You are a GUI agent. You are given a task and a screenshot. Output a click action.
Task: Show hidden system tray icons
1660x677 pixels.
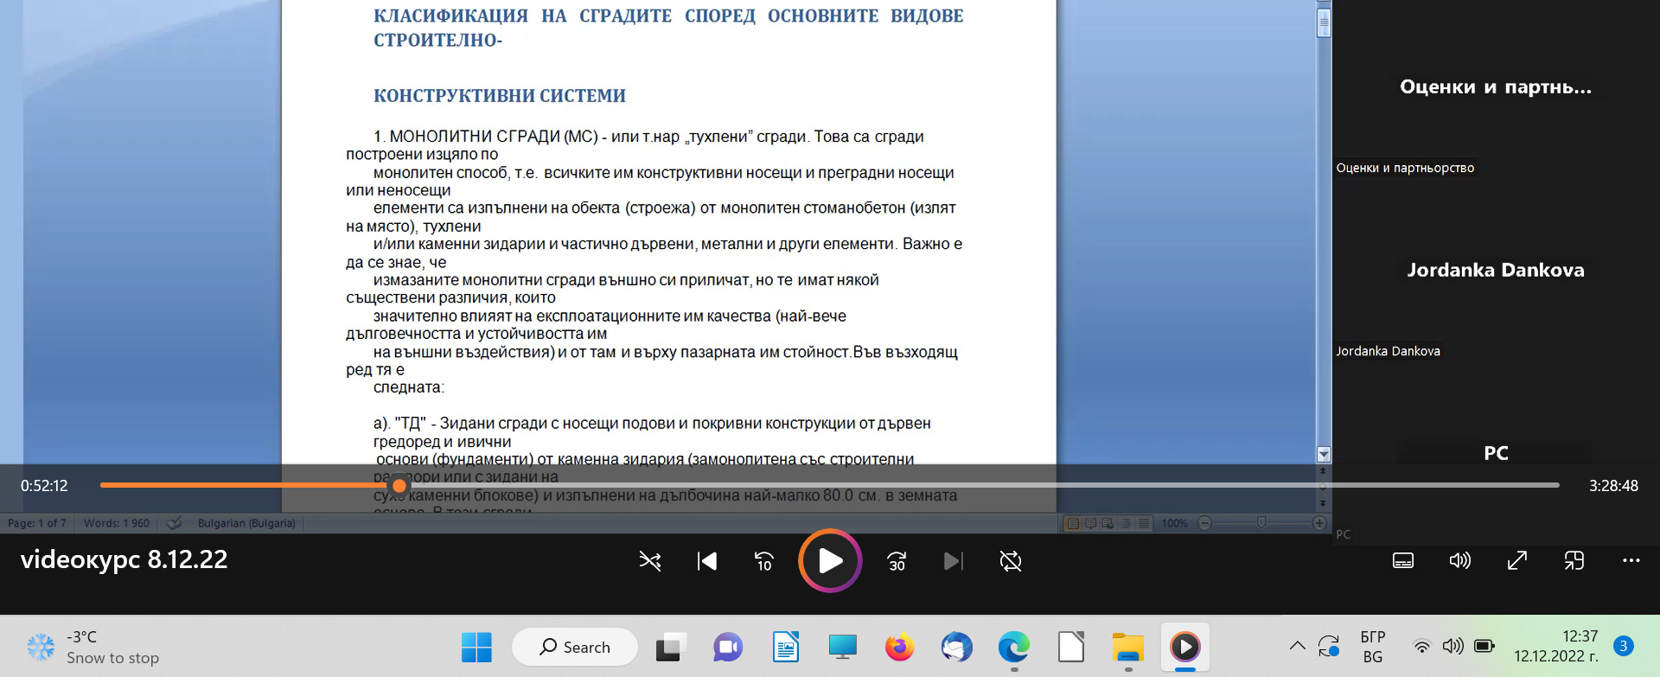click(x=1297, y=646)
